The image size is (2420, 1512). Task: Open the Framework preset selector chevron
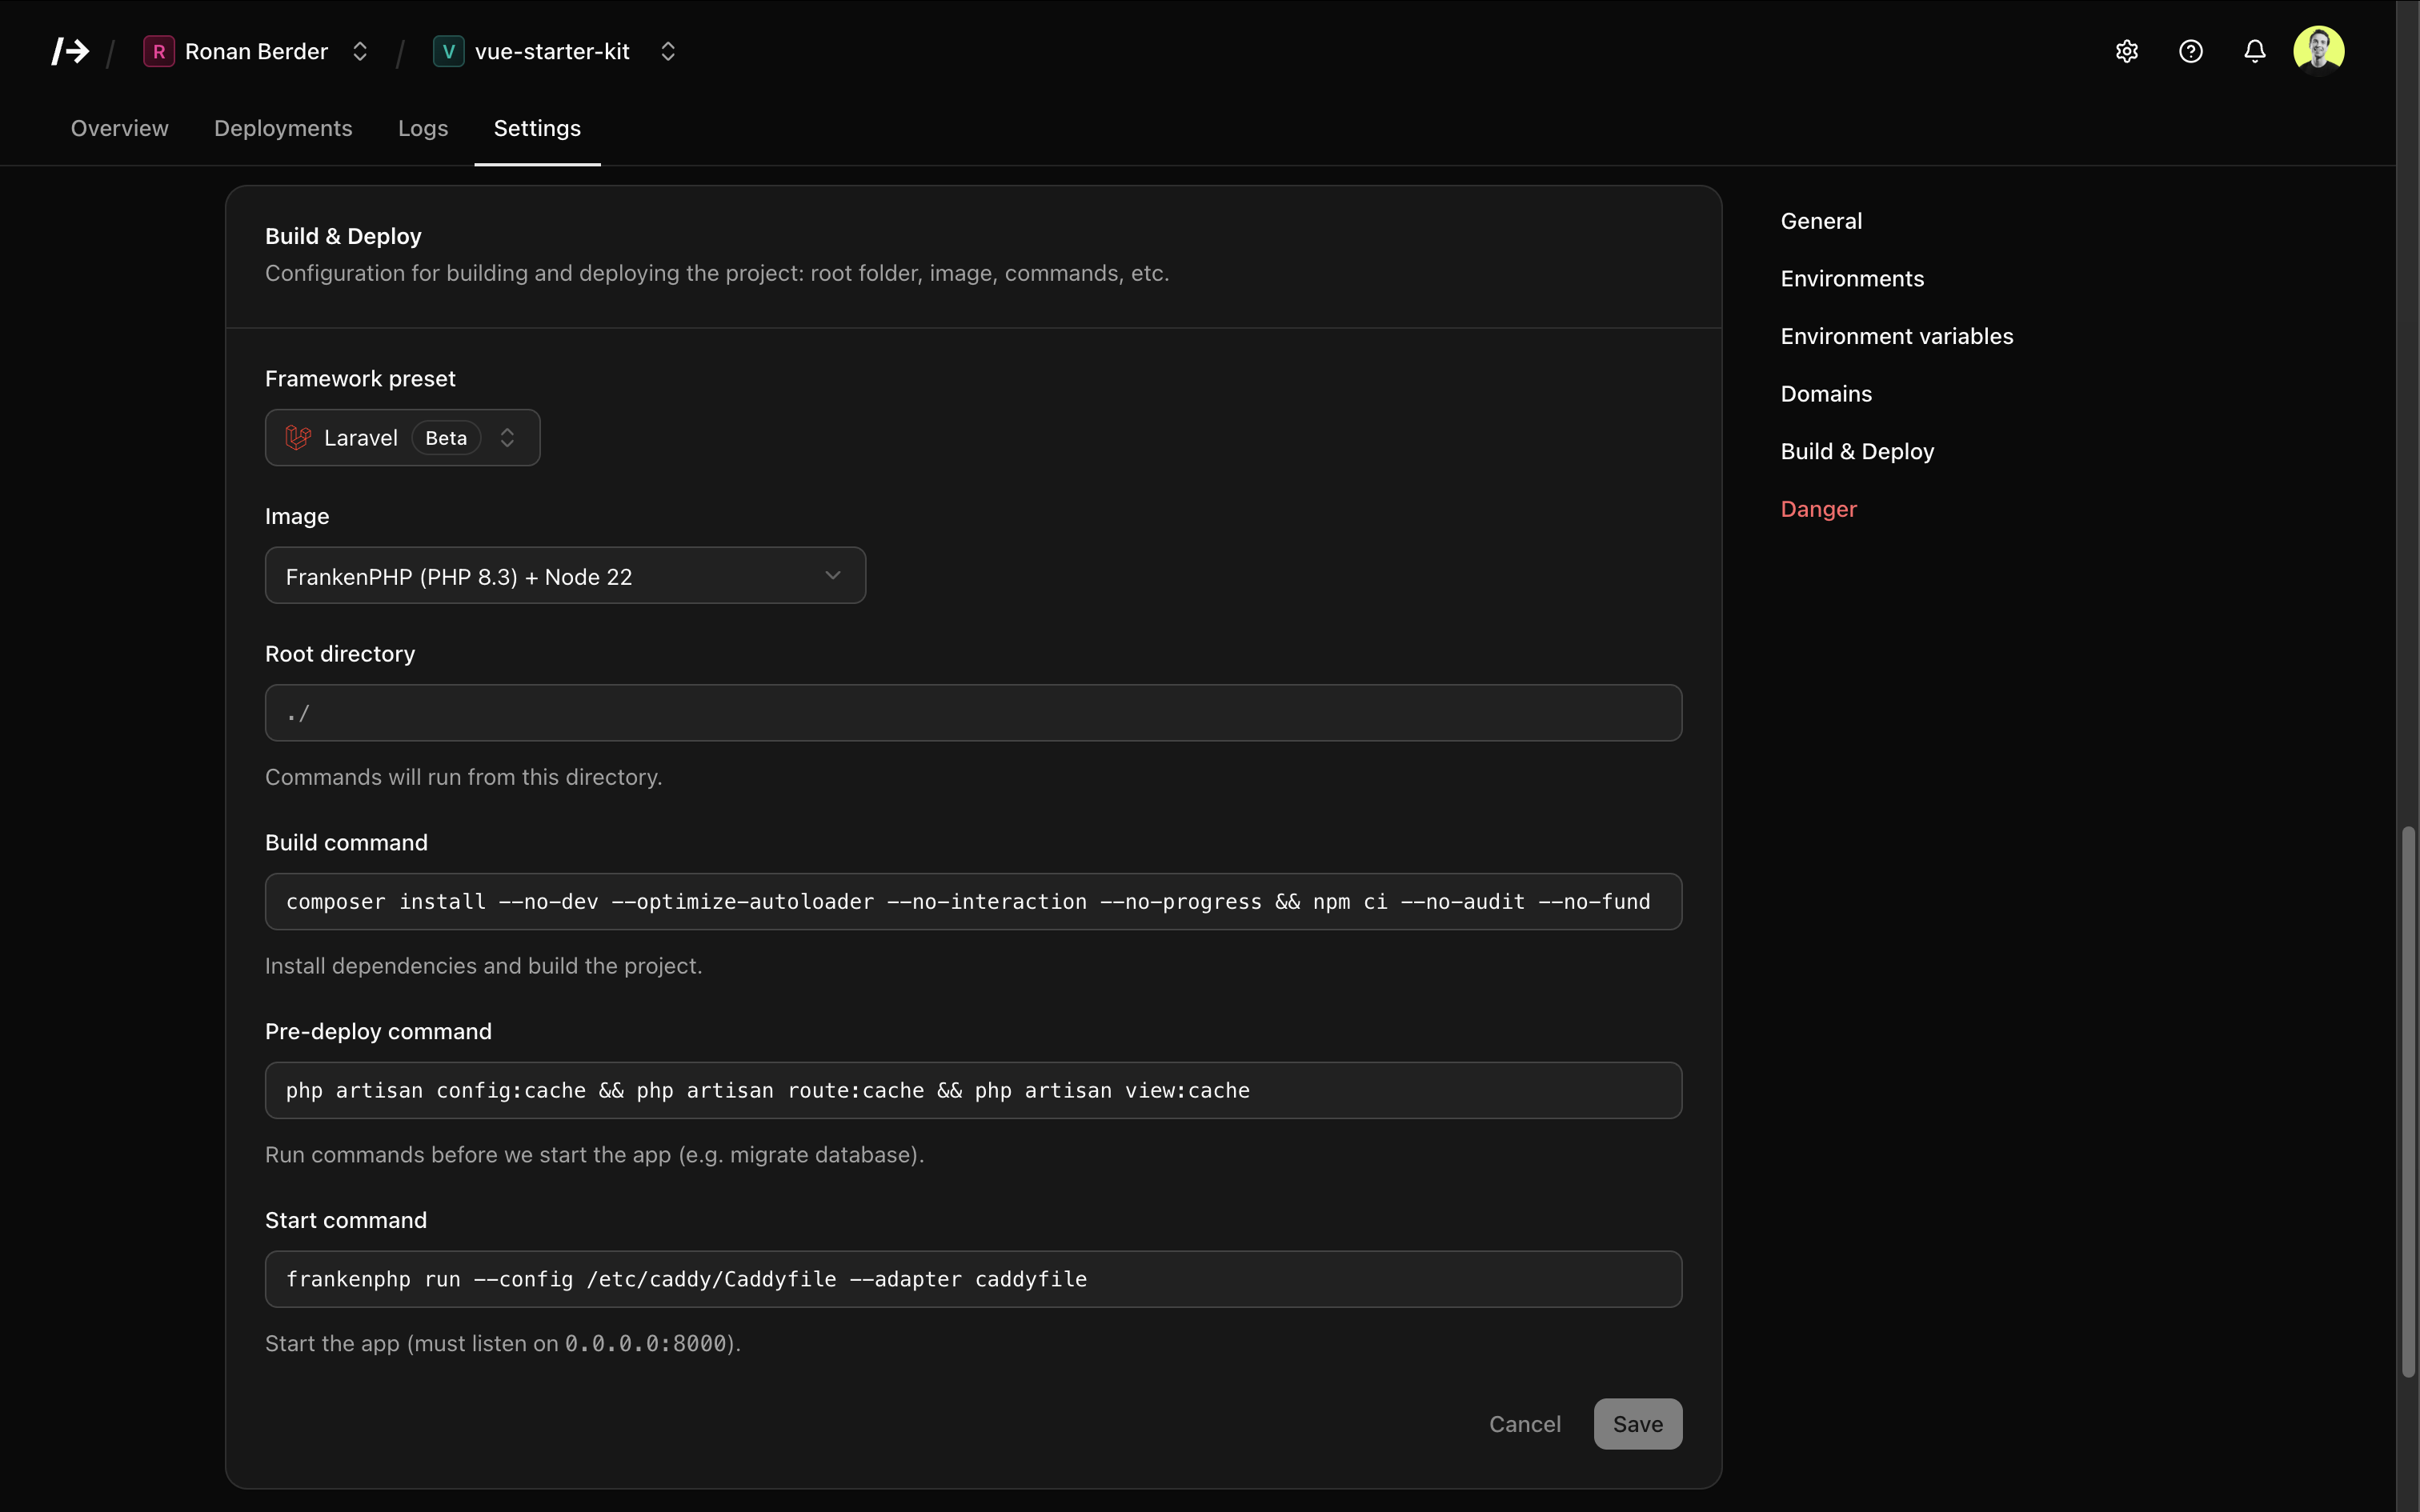point(507,438)
